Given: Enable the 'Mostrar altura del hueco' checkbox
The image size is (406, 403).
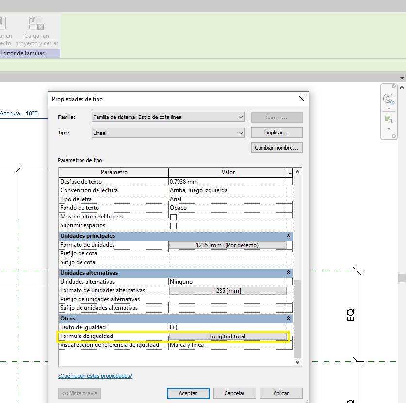Looking at the screenshot, I should 173,217.
